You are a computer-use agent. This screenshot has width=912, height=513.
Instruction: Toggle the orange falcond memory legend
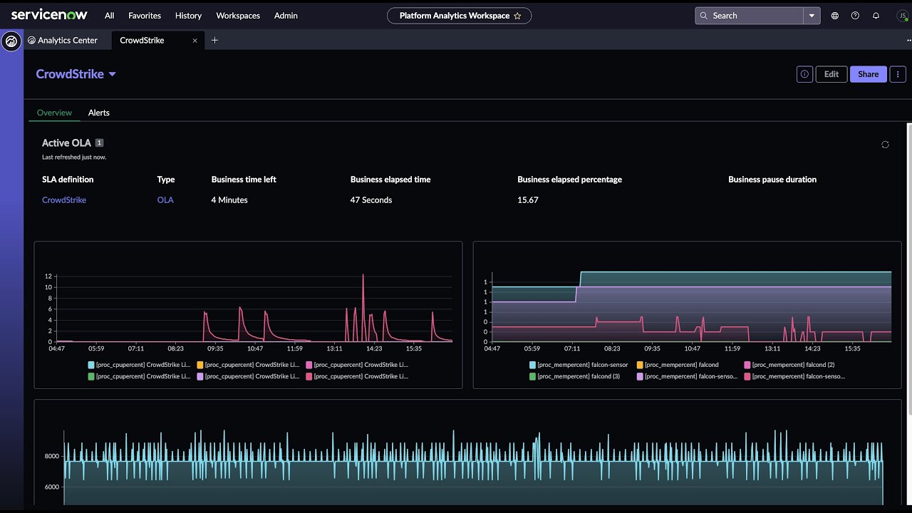(x=677, y=365)
